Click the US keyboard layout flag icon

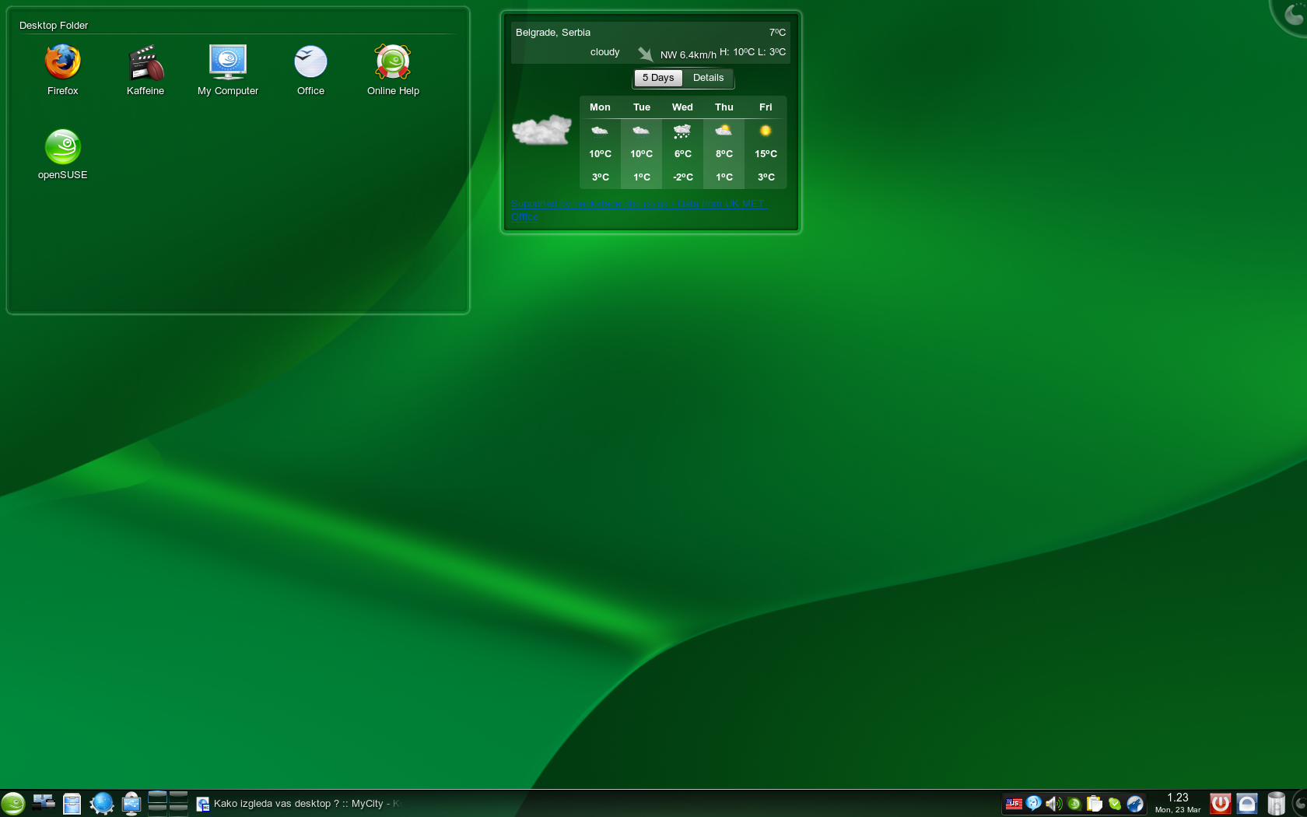tap(1014, 804)
